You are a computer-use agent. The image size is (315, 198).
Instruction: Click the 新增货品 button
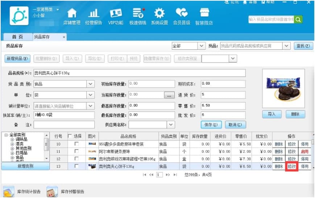tap(17, 59)
